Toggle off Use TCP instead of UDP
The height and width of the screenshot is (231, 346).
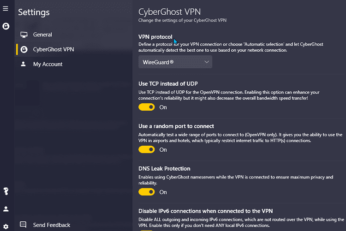tap(147, 107)
